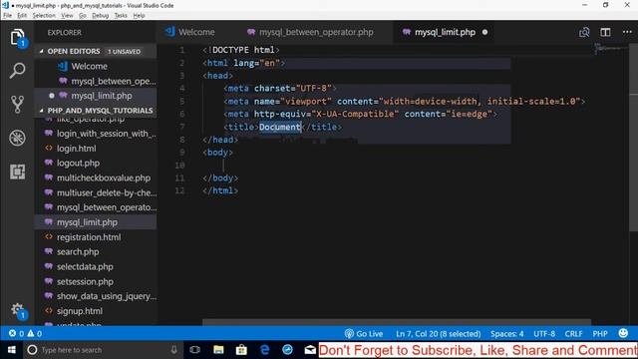
Task: Collapse the Open Editors section
Action: (96, 51)
